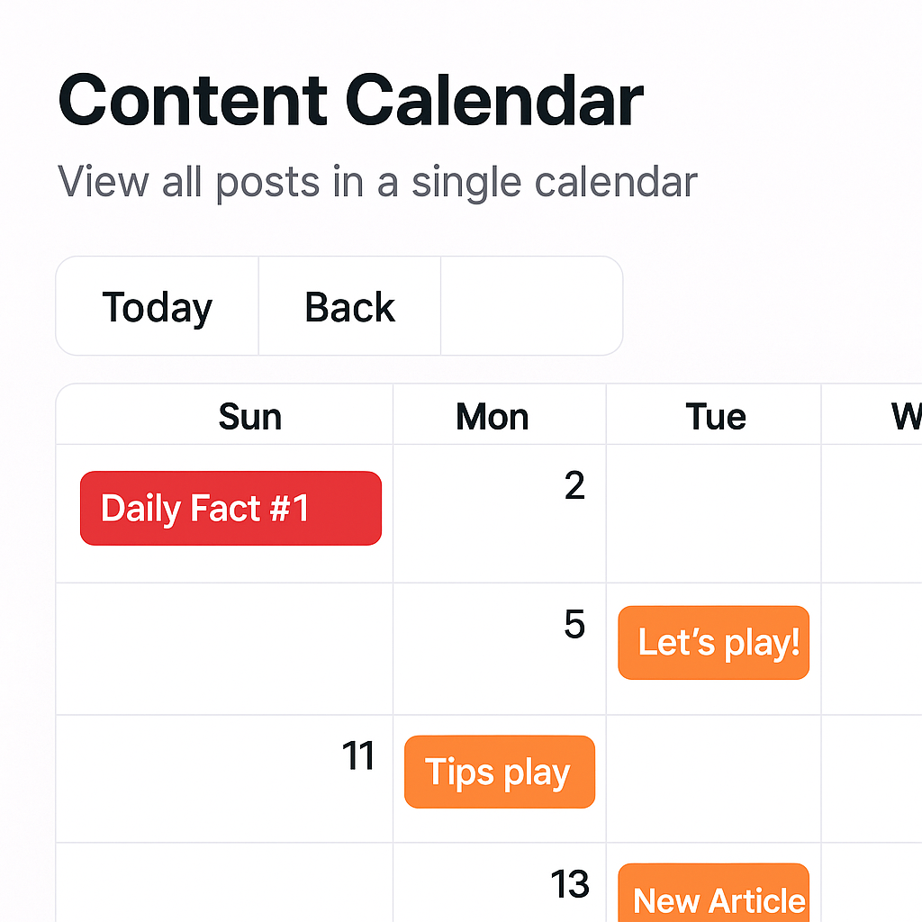Click the partially visible Wed column header
Image resolution: width=922 pixels, height=922 pixels.
(903, 417)
